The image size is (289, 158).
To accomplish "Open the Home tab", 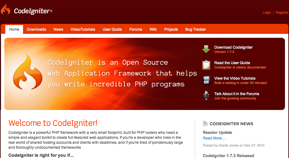I will point(14,29).
